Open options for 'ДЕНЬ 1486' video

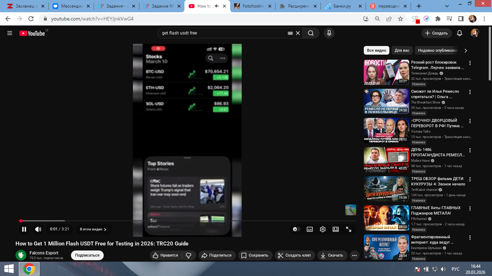click(470, 150)
